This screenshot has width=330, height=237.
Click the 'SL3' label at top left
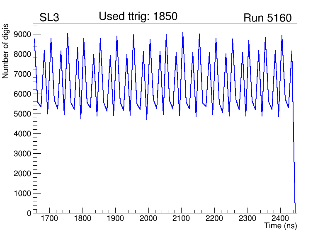coord(49,18)
